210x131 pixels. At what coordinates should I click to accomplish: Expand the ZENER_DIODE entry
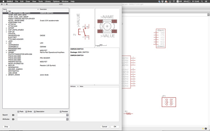point(6,75)
